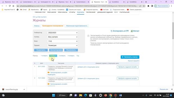174x98 pixels.
Task: Open Task View on the taskbar
Action: coord(71,95)
